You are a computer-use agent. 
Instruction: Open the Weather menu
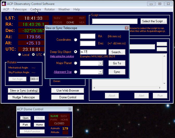tap(64, 9)
